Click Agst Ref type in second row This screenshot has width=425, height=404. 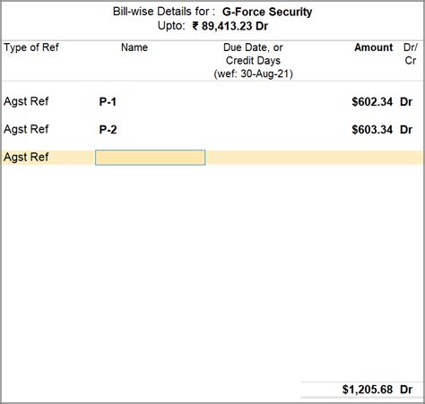26,129
